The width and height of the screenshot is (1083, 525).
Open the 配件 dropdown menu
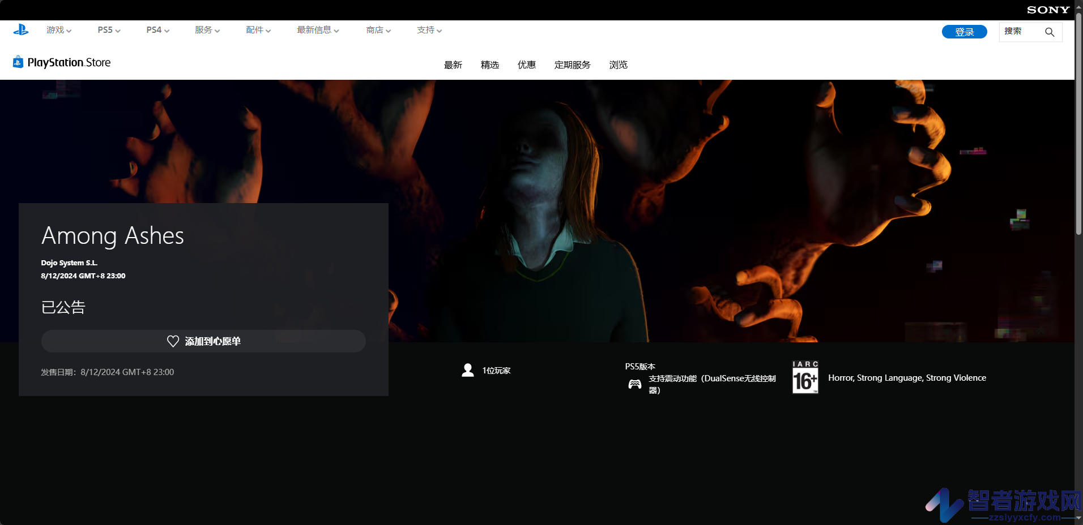click(x=258, y=30)
